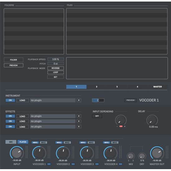Click the SET button
The image size is (171, 171).
(56, 77)
